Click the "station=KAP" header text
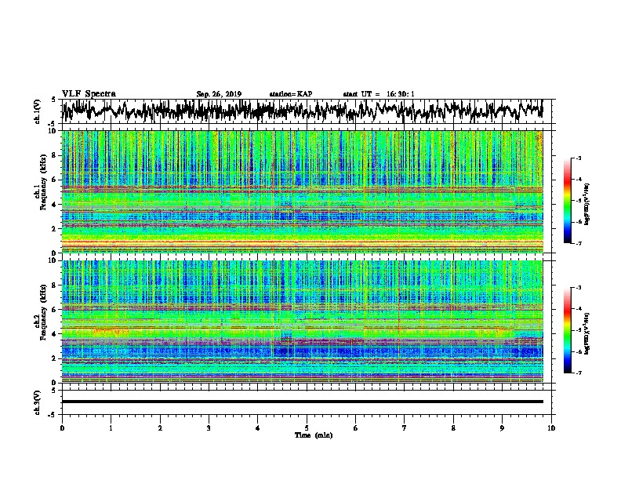This screenshot has width=621, height=480. [291, 94]
